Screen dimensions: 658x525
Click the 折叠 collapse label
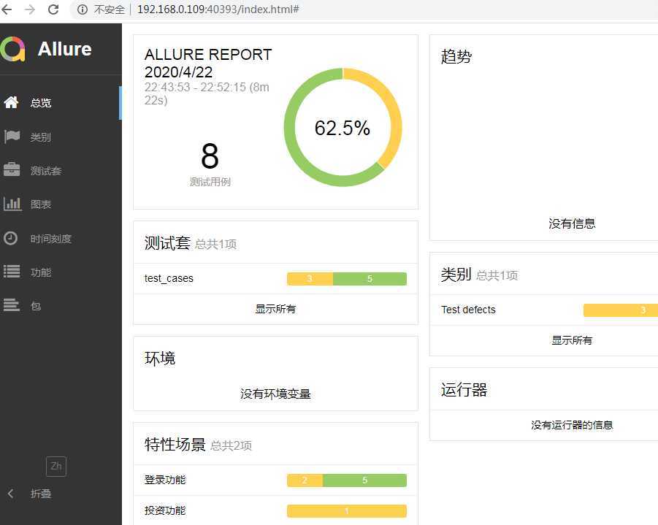click(x=41, y=494)
